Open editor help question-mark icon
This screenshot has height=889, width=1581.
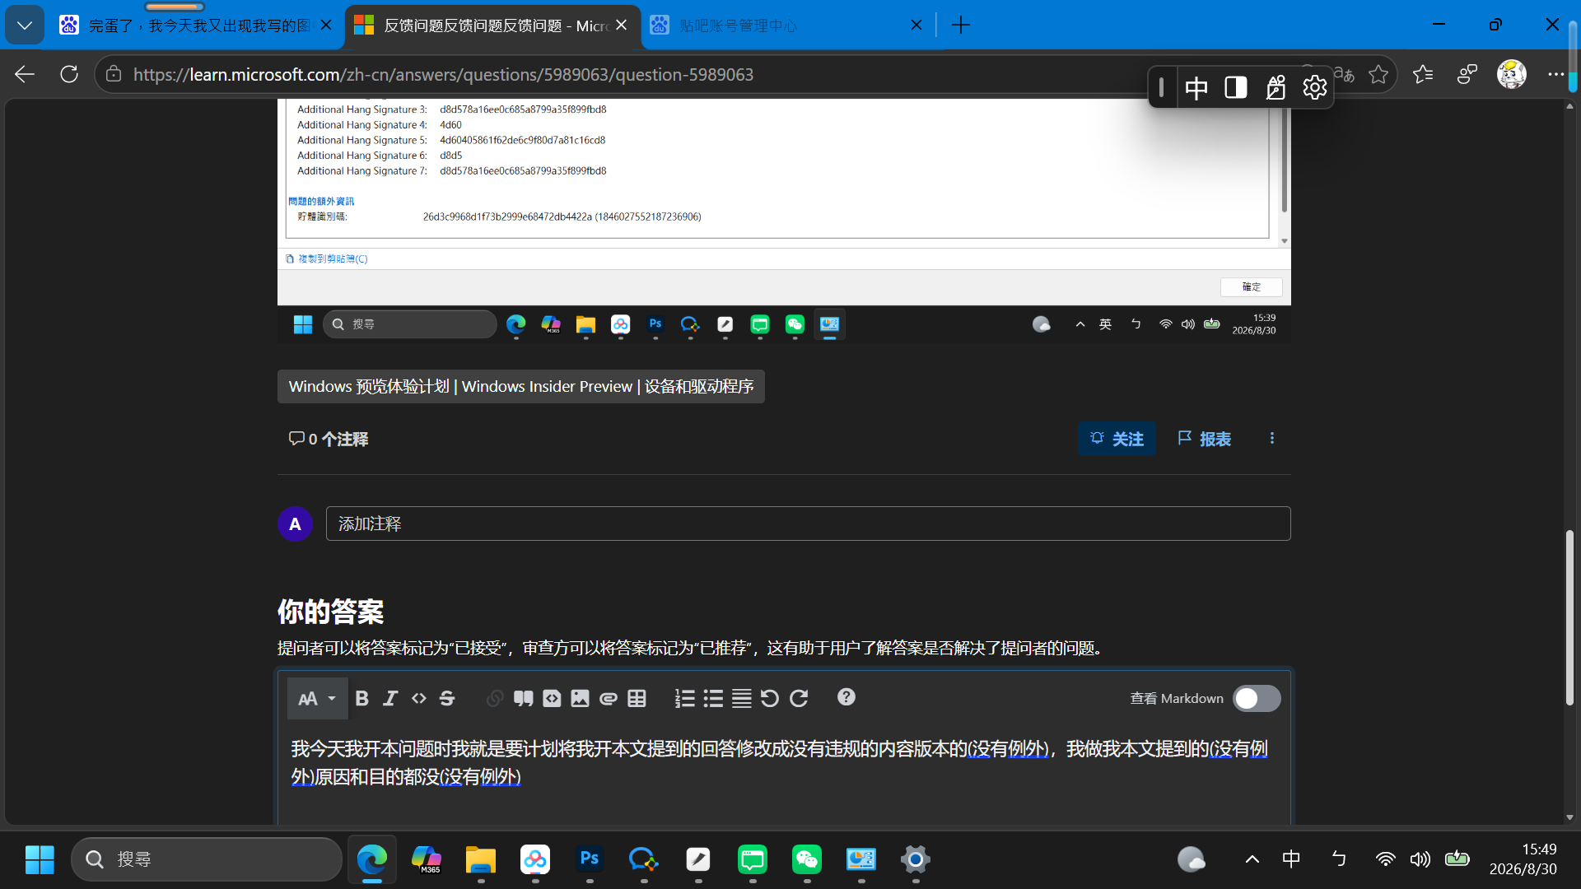click(846, 697)
